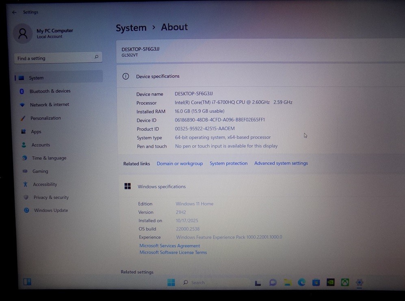Collapse the Device specifications section header
405x301 pixels.
(261, 76)
